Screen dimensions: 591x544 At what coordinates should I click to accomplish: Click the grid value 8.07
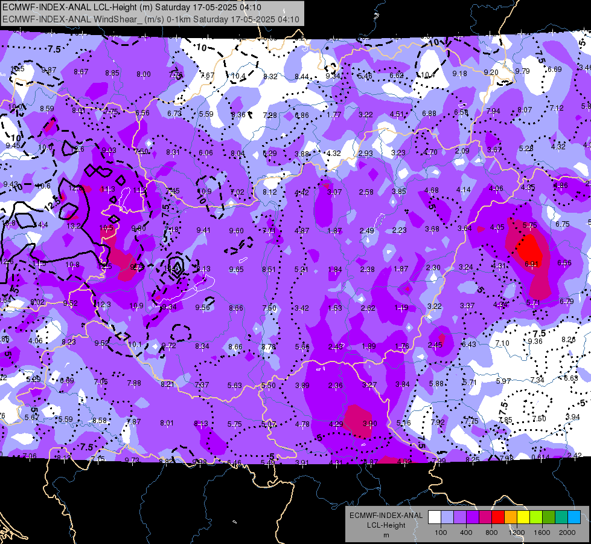tap(525, 110)
